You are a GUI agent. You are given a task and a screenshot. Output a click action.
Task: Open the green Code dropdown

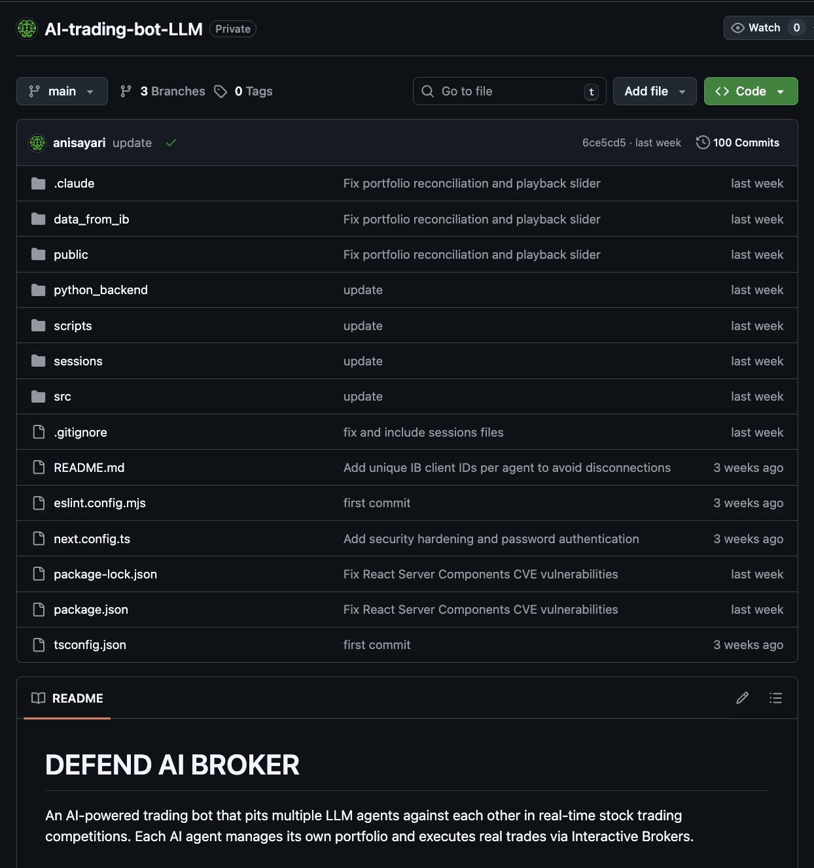point(751,92)
